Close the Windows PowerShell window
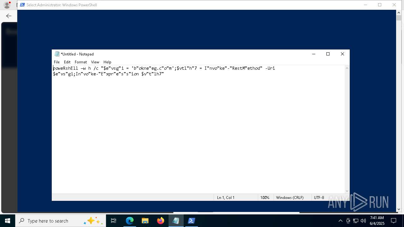This screenshot has height=227, width=404. (394, 5)
